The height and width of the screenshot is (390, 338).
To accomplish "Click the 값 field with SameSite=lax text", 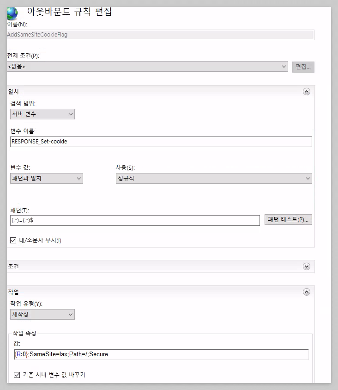I will pyautogui.click(x=161, y=354).
